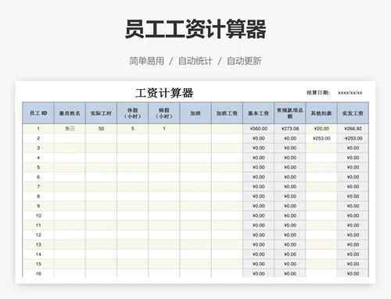Select the subtitle text 自动更新

244,61
